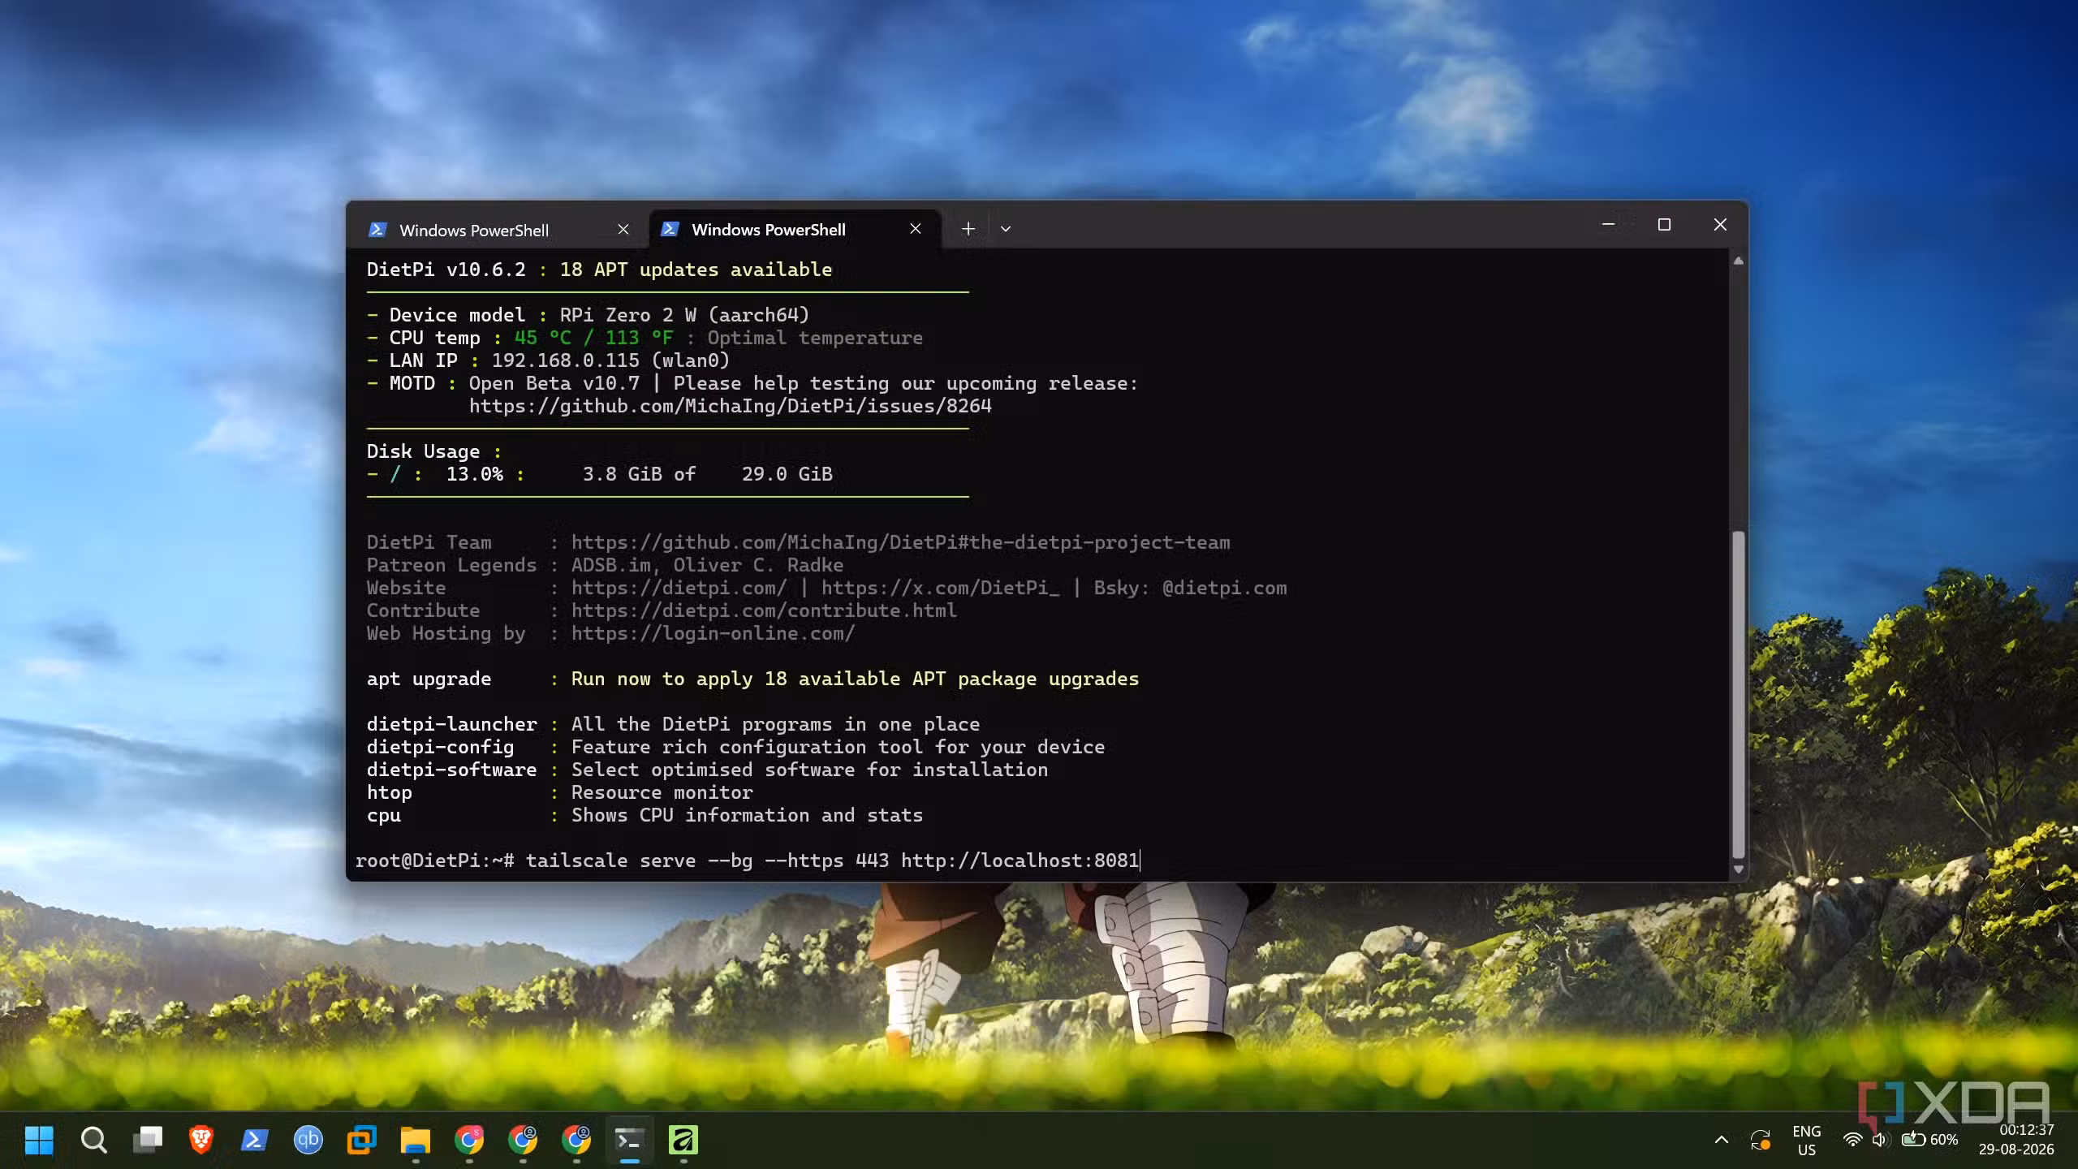
Task: Open VMware Workstation taskbar icon
Action: tap(362, 1140)
